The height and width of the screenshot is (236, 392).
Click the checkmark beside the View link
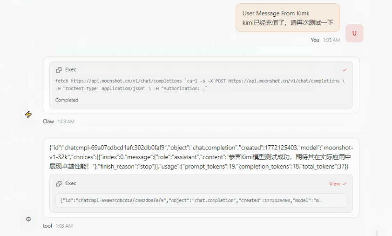pos(345,184)
